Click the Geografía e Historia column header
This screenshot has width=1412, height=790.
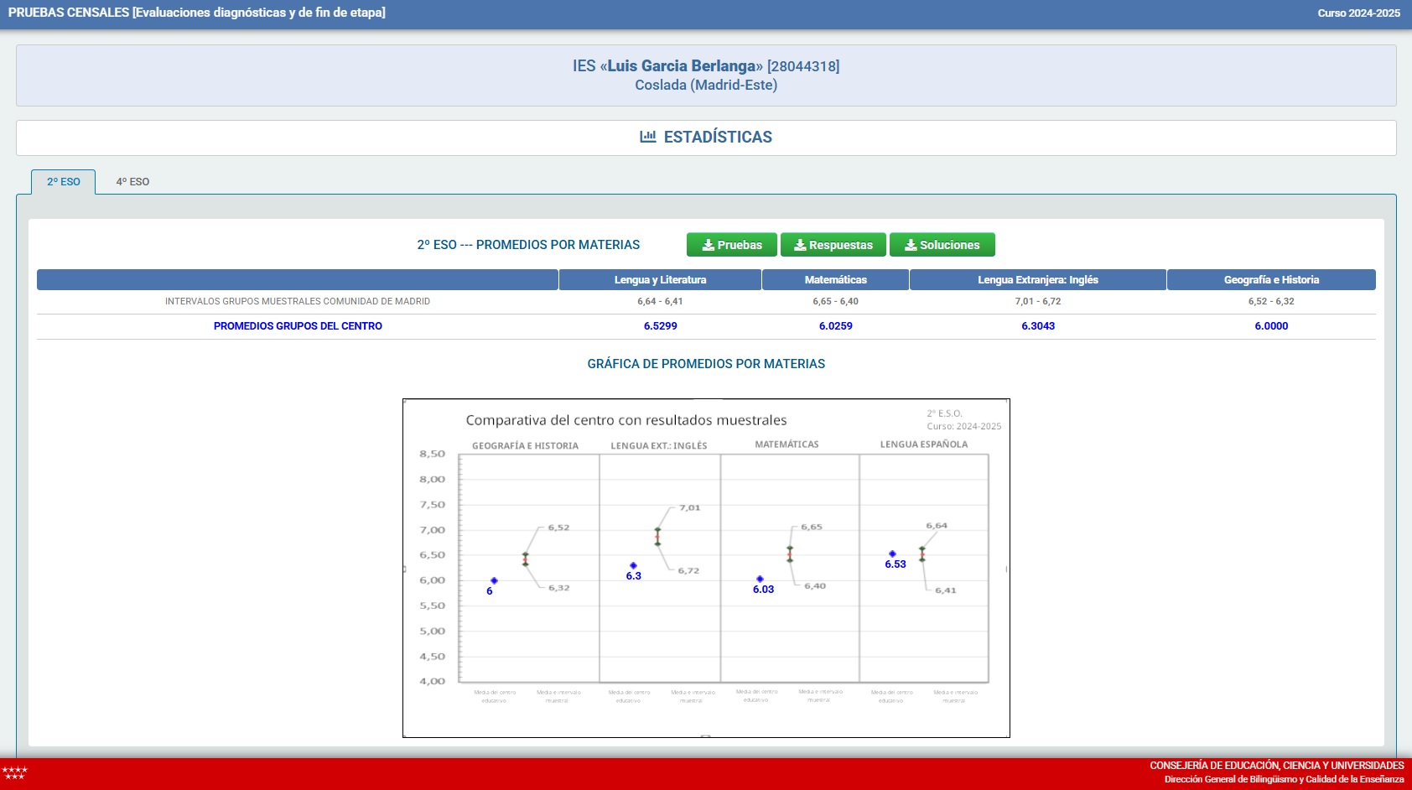click(1270, 280)
